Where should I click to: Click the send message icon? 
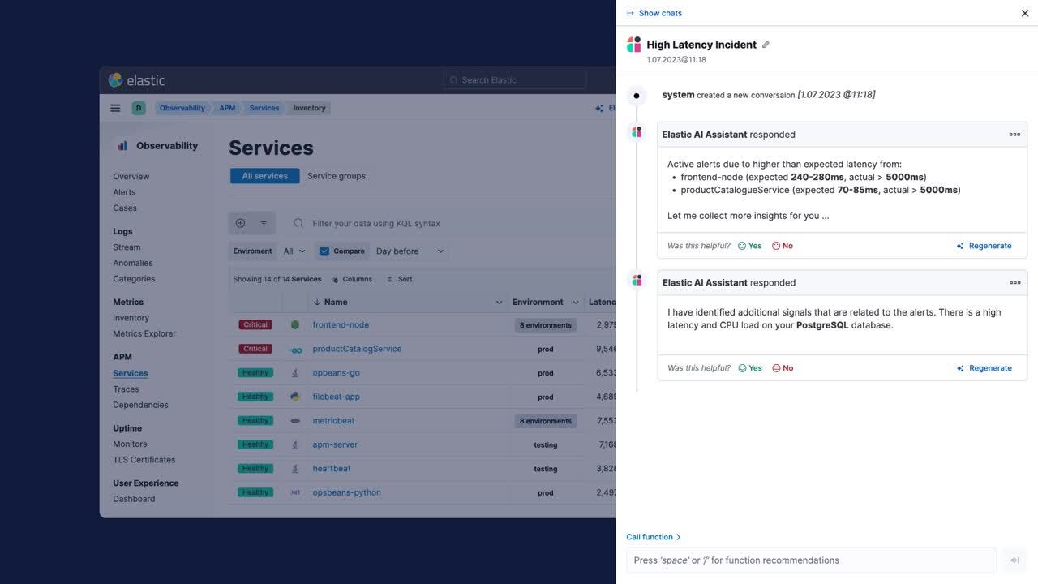[1014, 560]
